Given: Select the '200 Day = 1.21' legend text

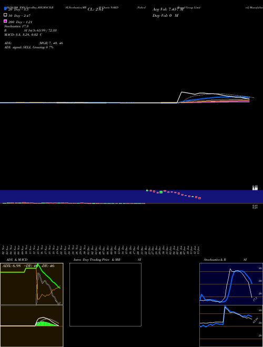Looking at the screenshot, I should tap(21, 22).
